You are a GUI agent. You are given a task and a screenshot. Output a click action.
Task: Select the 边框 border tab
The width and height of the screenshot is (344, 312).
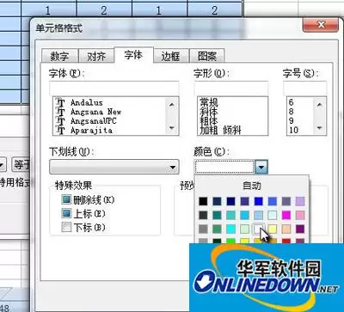click(x=170, y=56)
